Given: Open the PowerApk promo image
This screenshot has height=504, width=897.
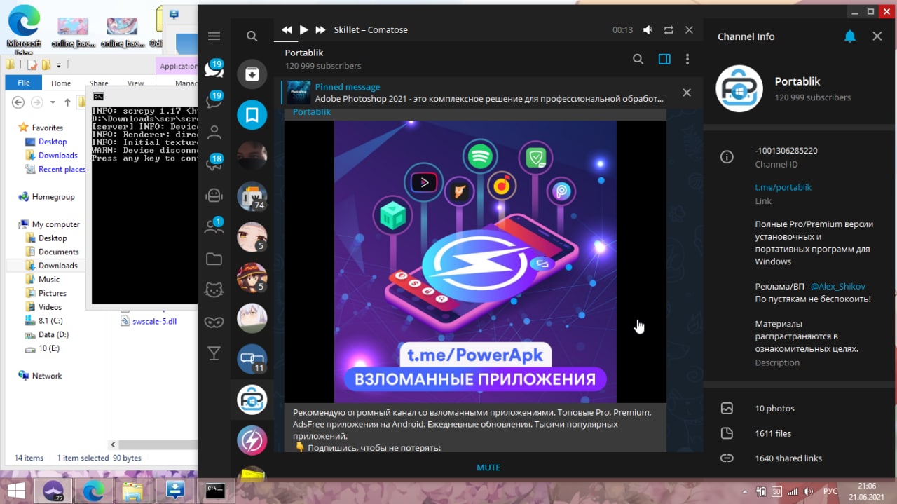Looking at the screenshot, I should [x=475, y=261].
